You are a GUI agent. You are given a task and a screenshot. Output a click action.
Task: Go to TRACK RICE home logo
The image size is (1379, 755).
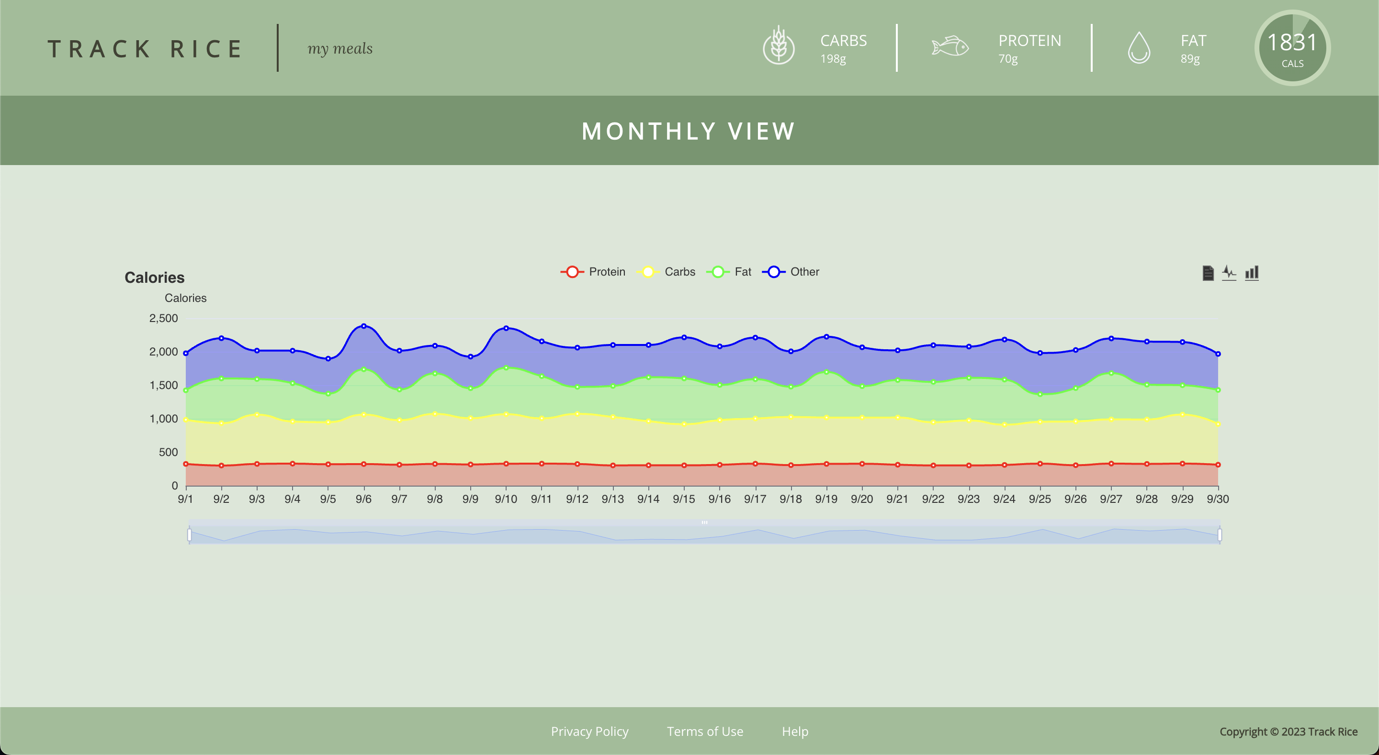click(x=145, y=49)
